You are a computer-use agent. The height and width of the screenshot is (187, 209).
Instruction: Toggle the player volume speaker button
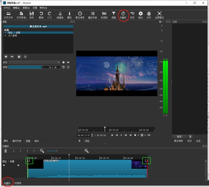point(149,135)
